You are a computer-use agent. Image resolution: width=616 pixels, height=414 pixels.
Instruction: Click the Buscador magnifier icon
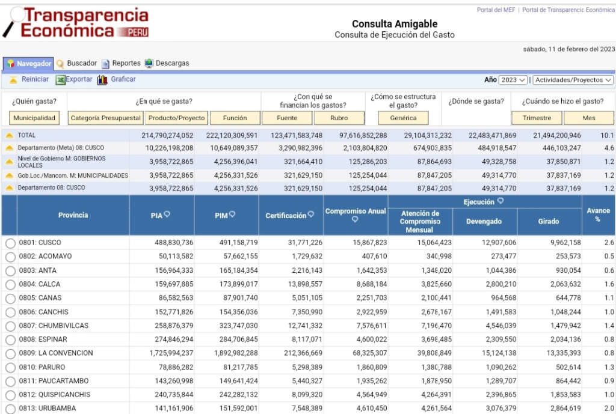(x=60, y=64)
